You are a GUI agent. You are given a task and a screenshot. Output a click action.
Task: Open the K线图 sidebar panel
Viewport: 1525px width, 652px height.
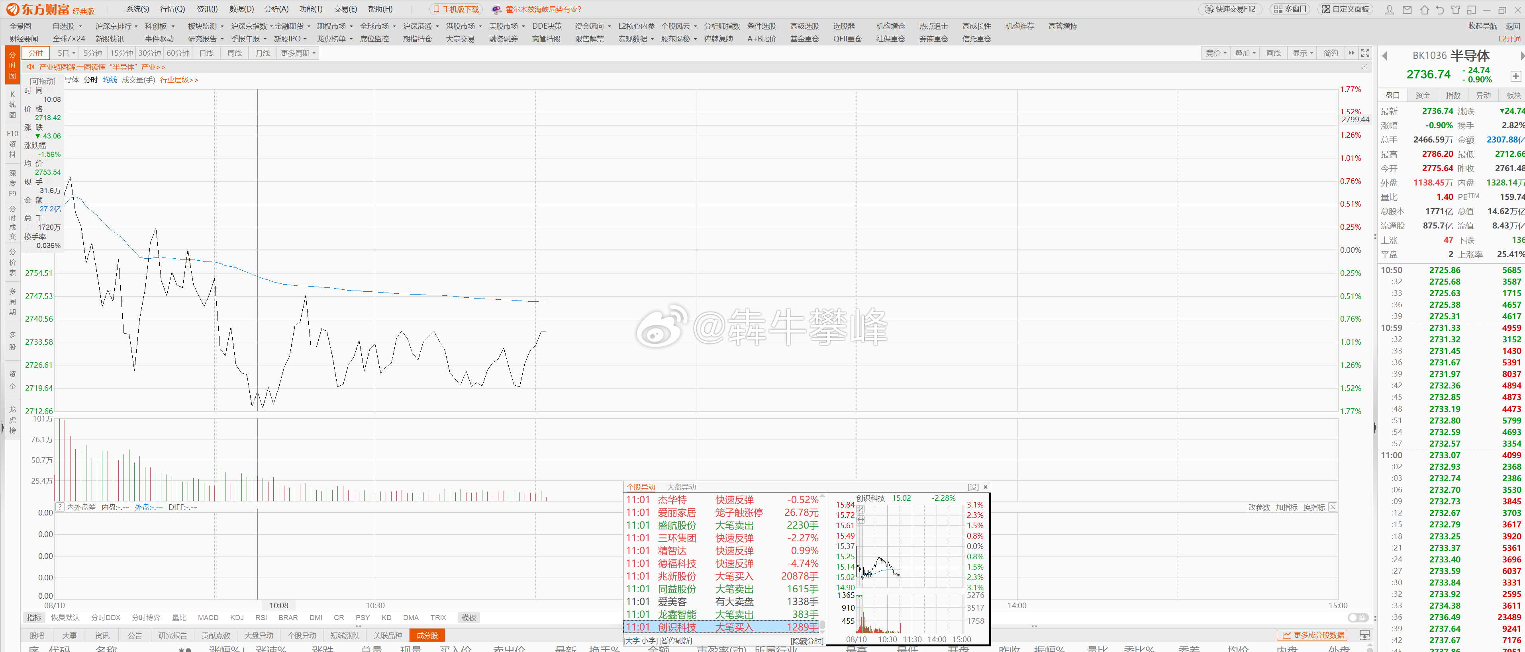coord(12,105)
